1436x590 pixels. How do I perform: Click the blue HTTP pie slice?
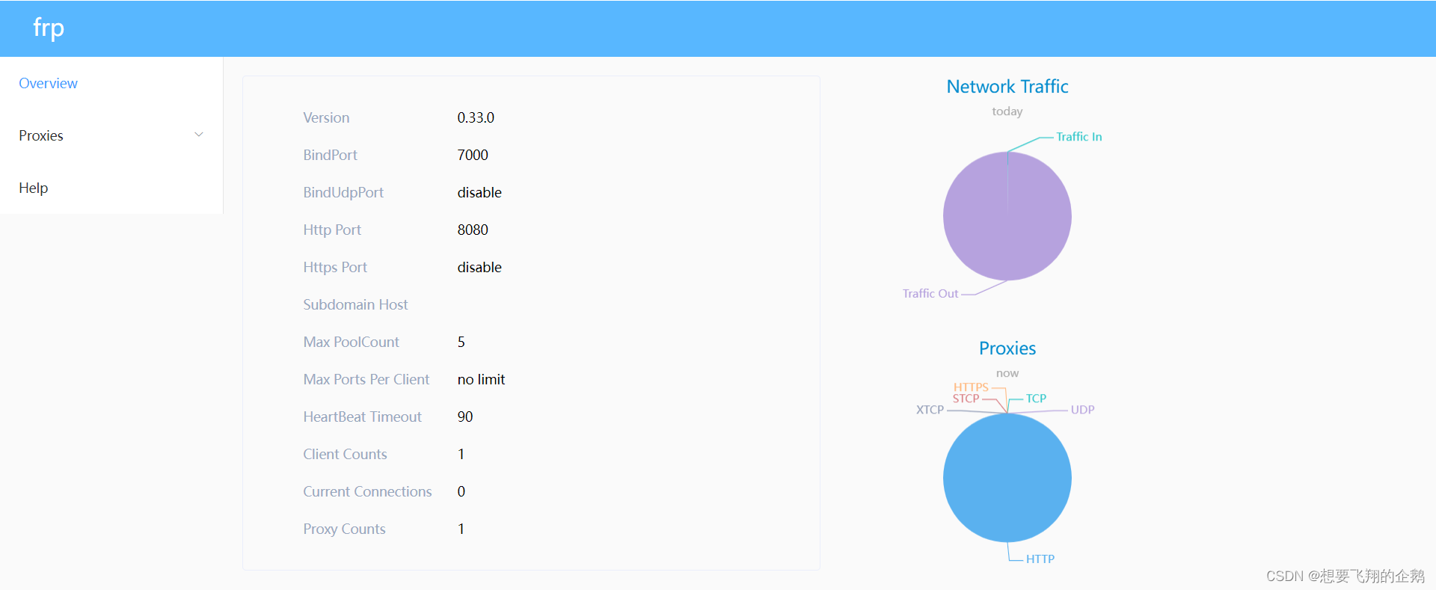coord(1007,479)
